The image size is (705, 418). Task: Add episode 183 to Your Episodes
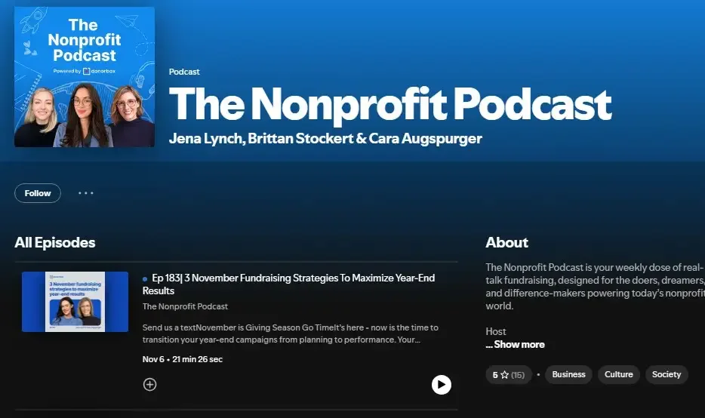[x=149, y=385]
